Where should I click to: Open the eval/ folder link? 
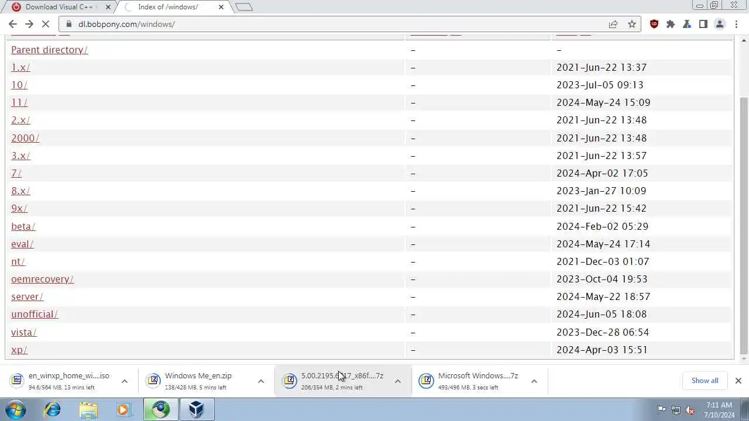pyautogui.click(x=22, y=244)
